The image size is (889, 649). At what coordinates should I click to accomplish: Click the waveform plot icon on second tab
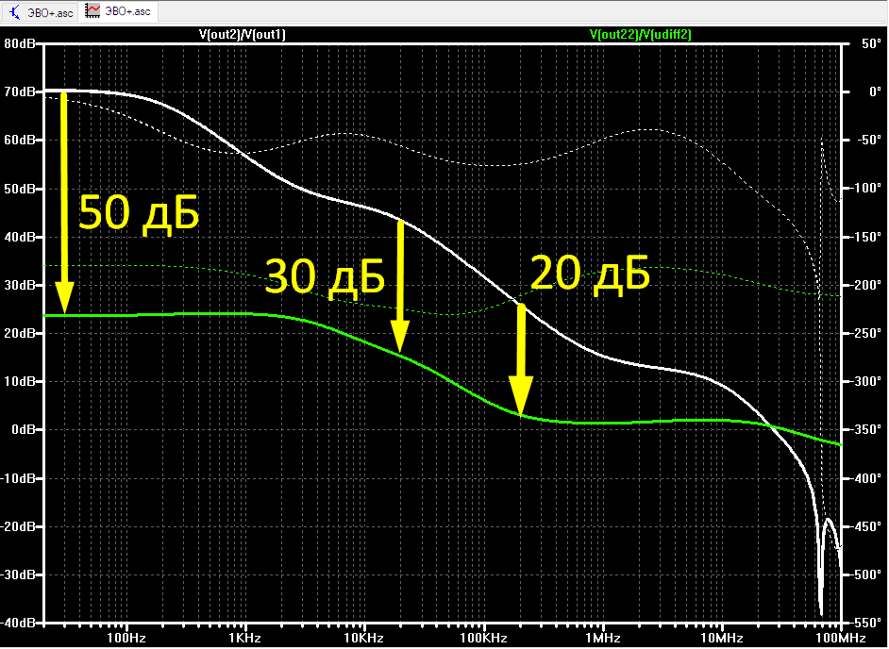pyautogui.click(x=92, y=10)
